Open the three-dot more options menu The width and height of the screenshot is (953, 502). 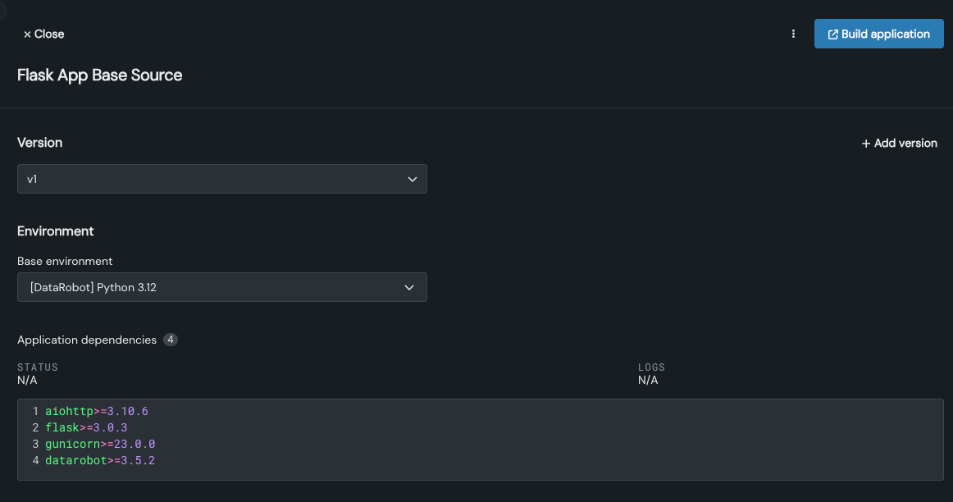pyautogui.click(x=793, y=34)
